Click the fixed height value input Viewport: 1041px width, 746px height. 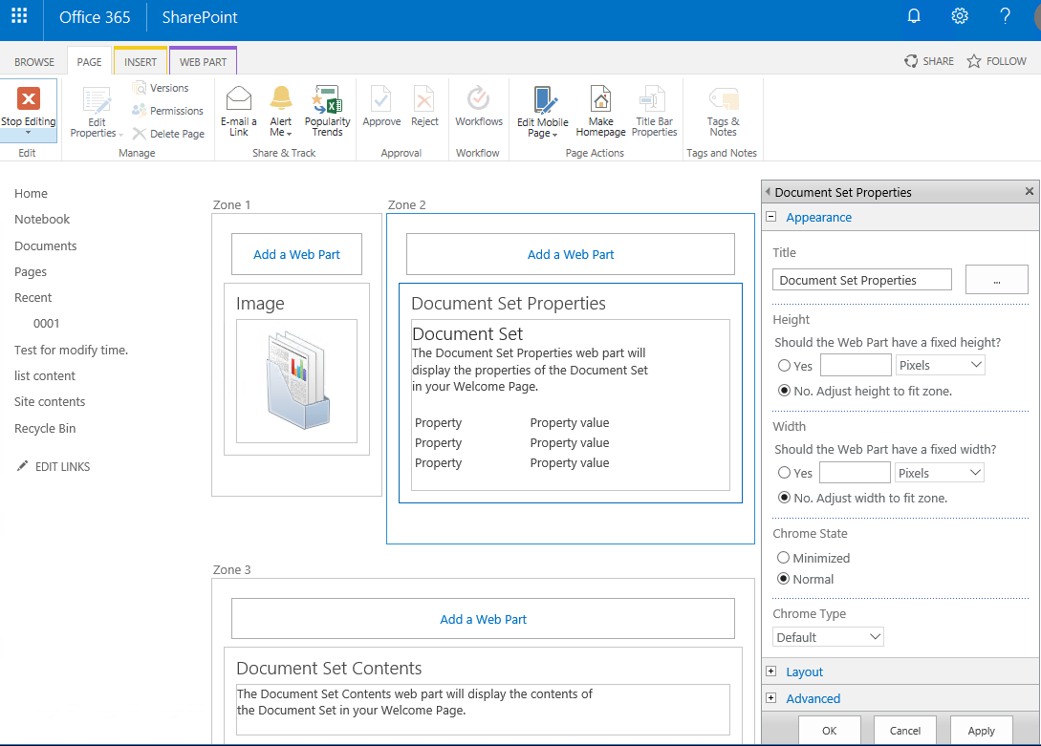[x=856, y=365]
